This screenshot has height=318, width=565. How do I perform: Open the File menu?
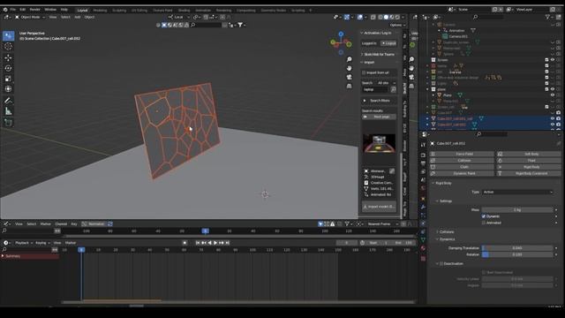tap(13, 10)
